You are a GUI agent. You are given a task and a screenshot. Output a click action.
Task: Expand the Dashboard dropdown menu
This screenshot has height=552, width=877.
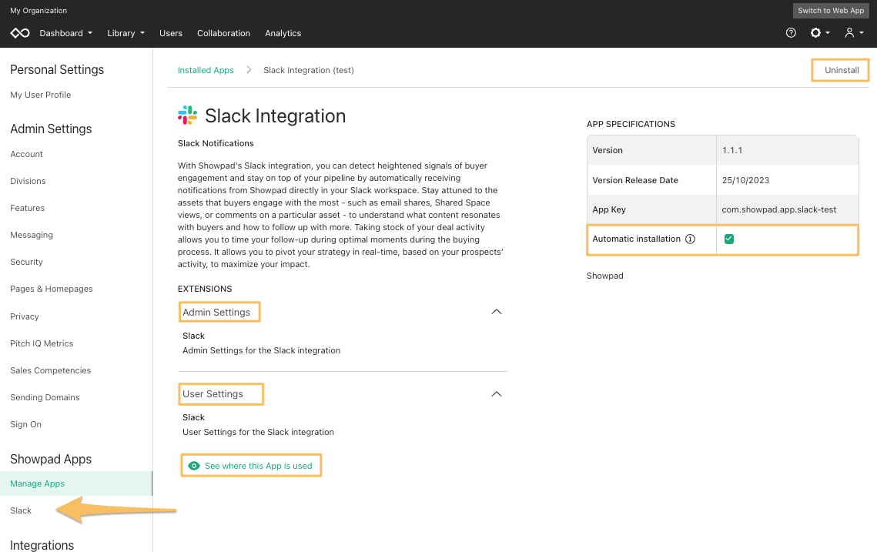tap(66, 33)
